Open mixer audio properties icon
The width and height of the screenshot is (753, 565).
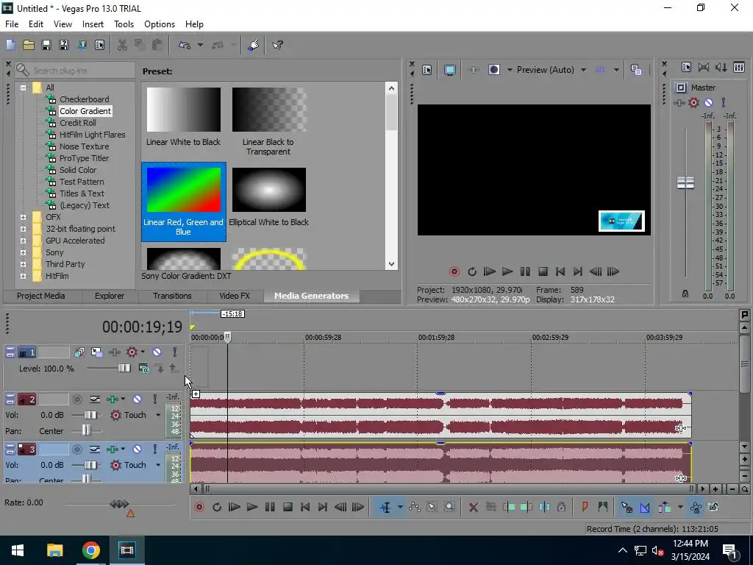686,67
